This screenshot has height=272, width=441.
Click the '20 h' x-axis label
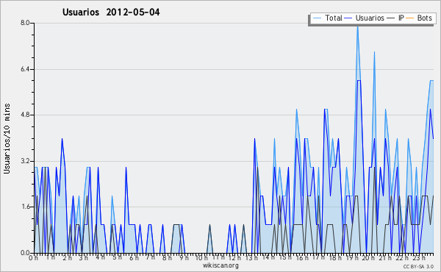[x=369, y=258]
